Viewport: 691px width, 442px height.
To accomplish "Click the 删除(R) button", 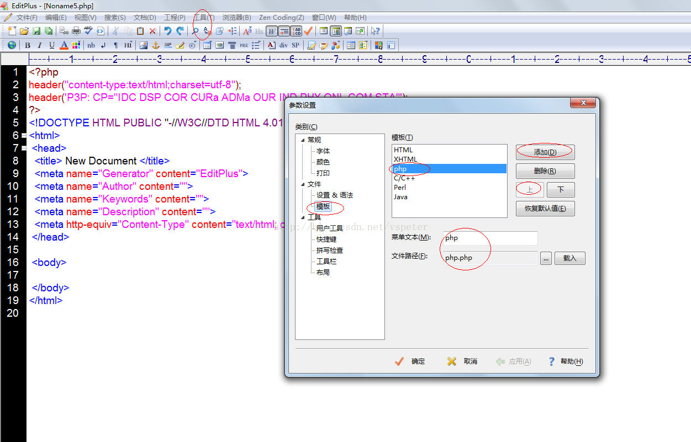I will tap(545, 171).
